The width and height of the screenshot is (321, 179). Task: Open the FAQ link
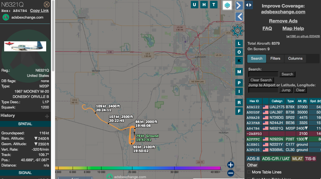[x=267, y=28]
